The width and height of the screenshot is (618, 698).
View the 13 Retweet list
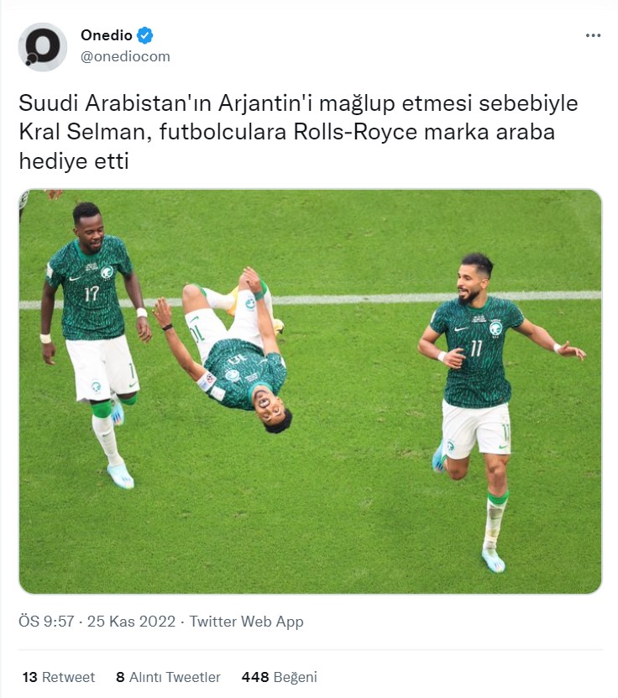tap(58, 677)
